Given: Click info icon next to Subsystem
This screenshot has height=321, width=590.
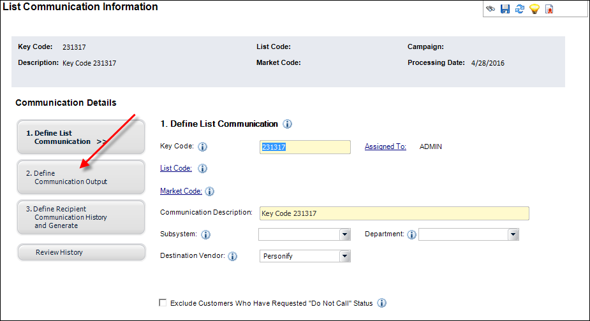Looking at the screenshot, I should 205,234.
